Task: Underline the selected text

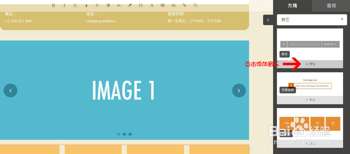Action: pyautogui.click(x=75, y=5)
